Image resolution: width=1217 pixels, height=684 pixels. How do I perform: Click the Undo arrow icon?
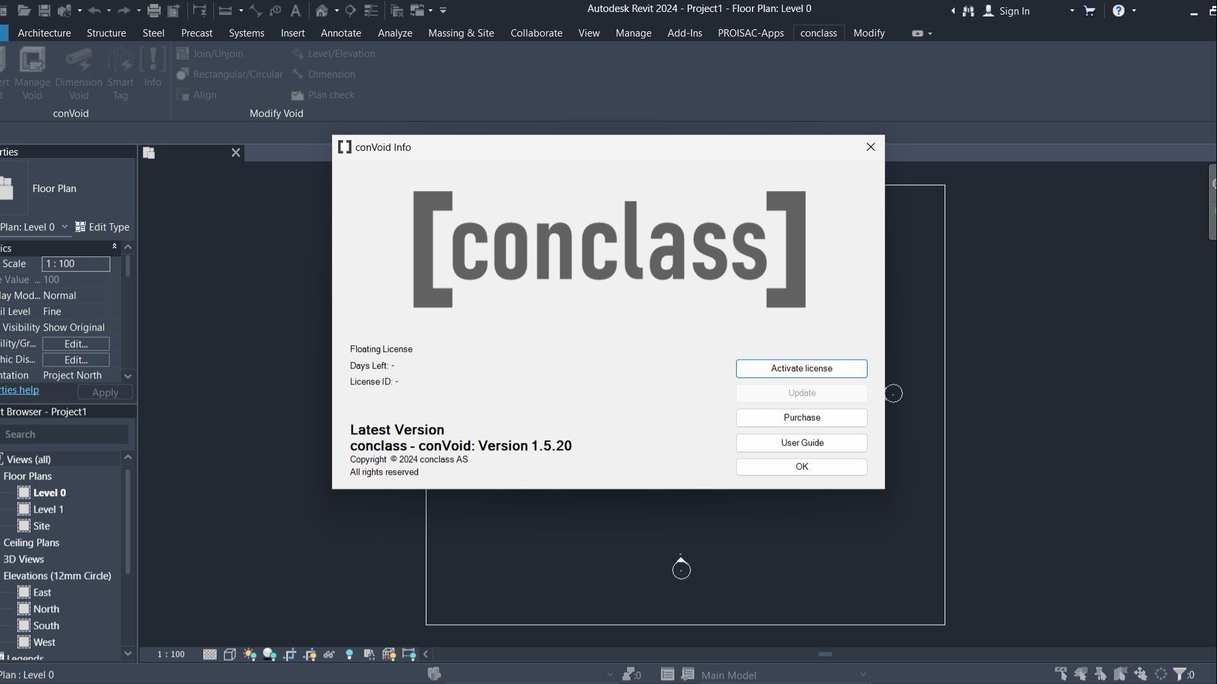tap(94, 11)
